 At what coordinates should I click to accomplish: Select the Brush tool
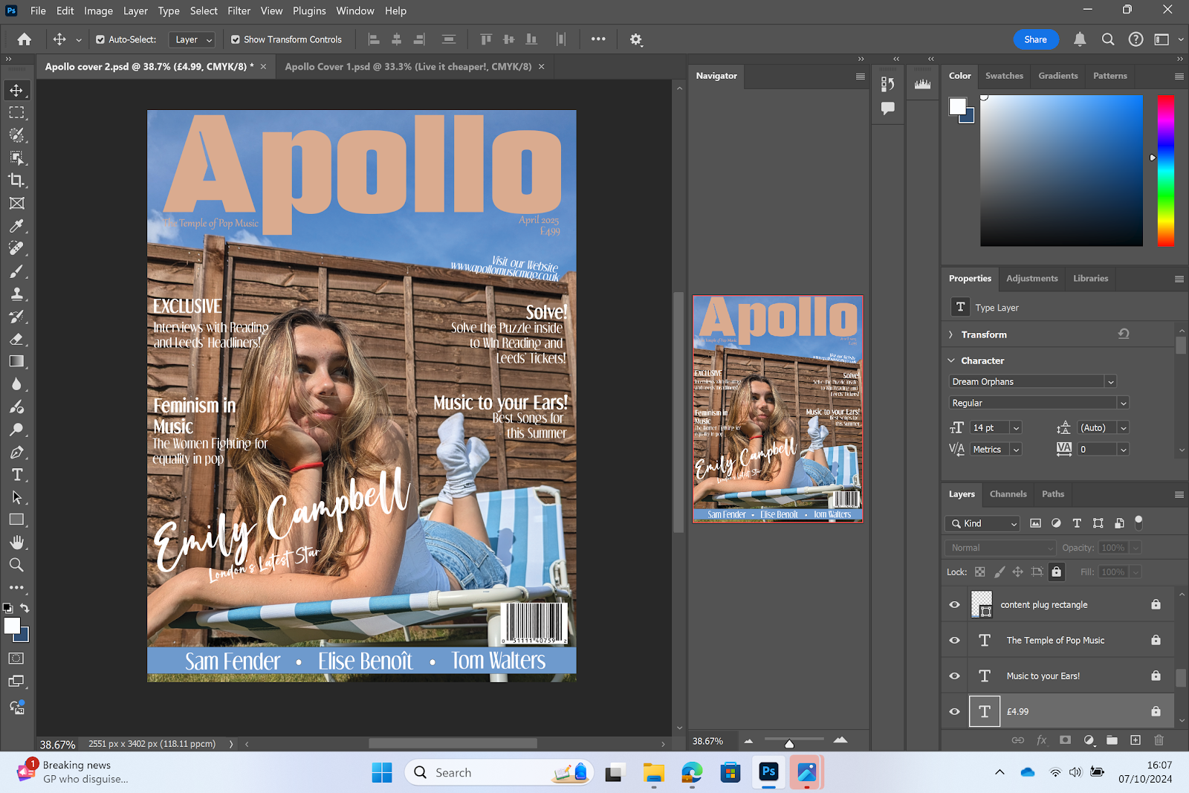coord(16,271)
